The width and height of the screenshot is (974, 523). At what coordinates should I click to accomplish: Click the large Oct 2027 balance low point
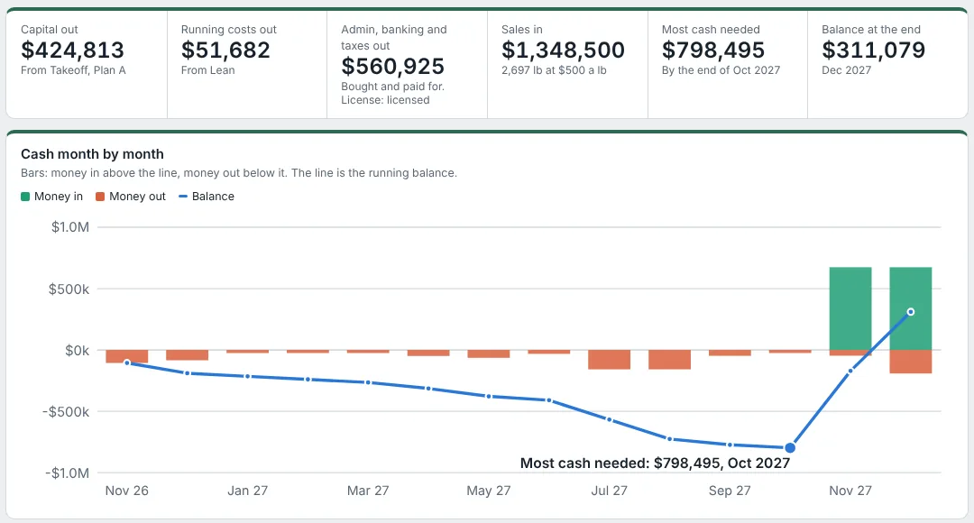[x=790, y=448]
